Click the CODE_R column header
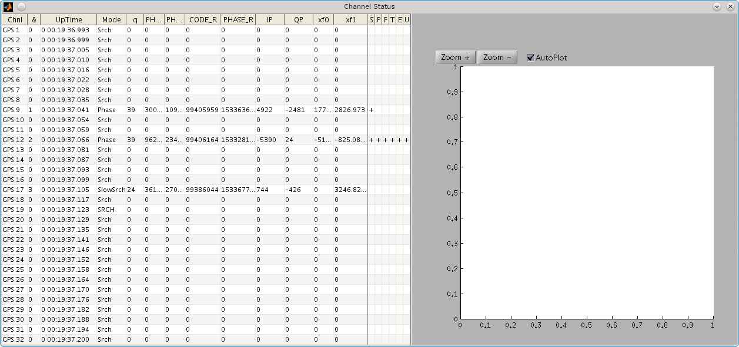 [203, 20]
